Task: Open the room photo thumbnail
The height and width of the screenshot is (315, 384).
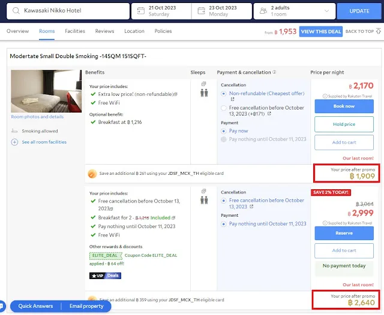Action: 46,91
